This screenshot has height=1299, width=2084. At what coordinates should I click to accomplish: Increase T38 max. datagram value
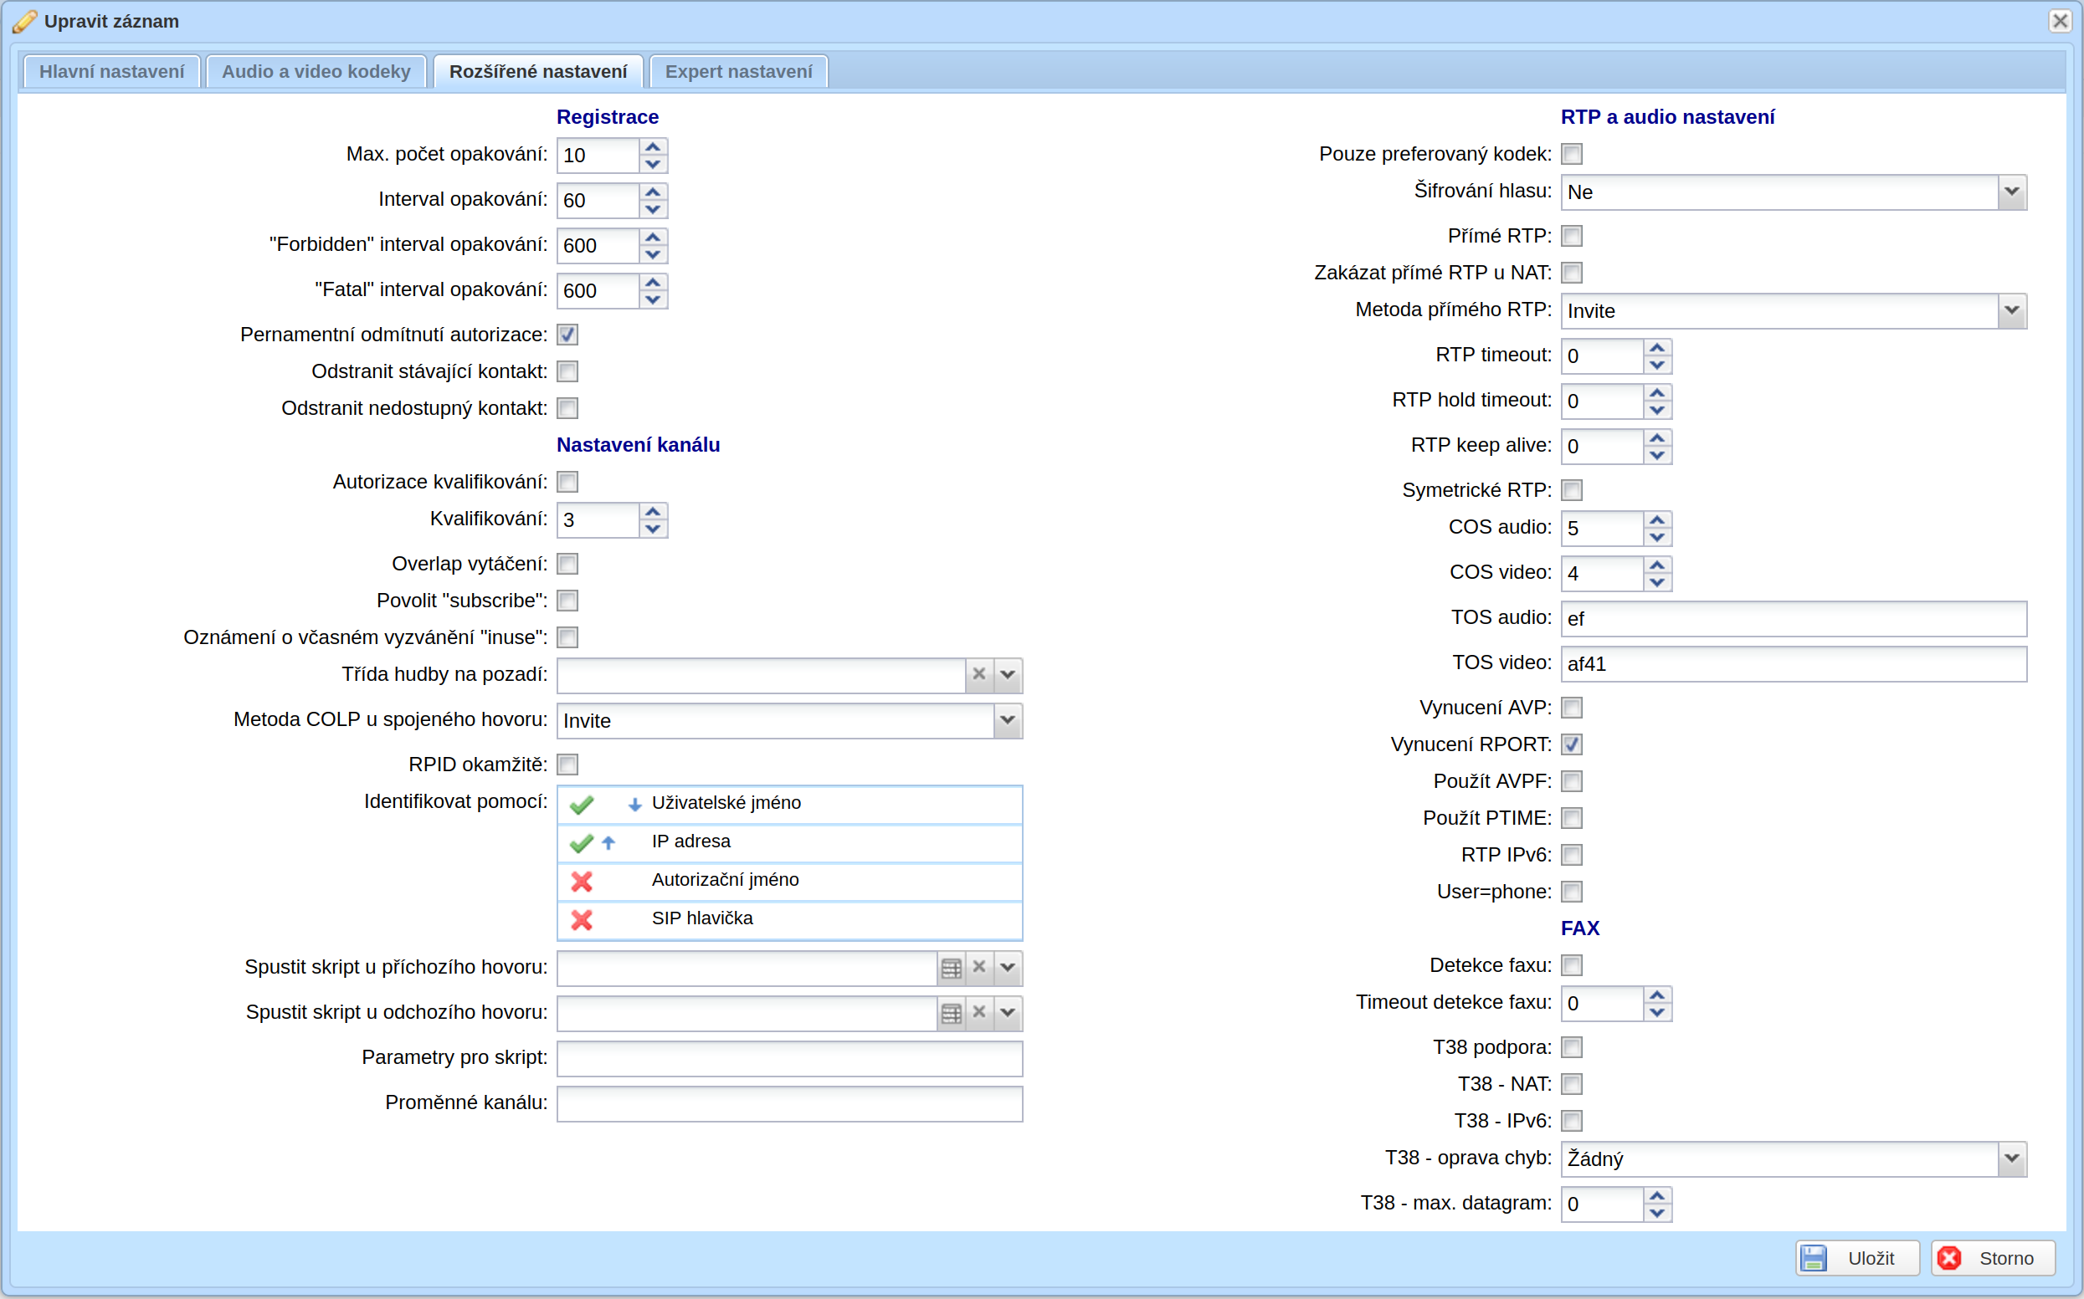pyautogui.click(x=1657, y=1195)
